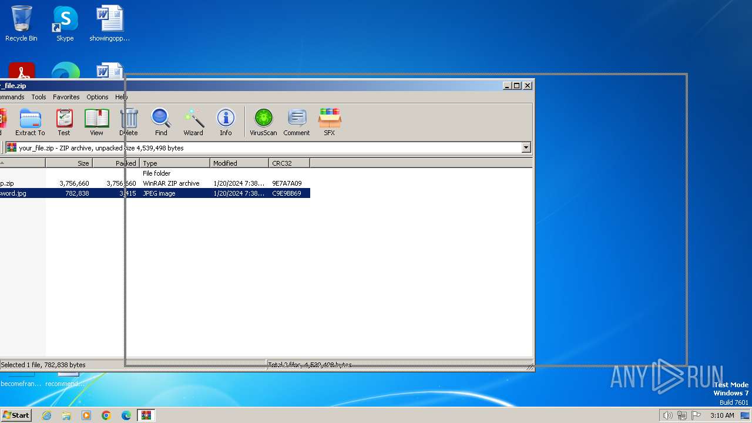Launch Chrome from the taskbar
The height and width of the screenshot is (423, 752).
click(x=106, y=415)
